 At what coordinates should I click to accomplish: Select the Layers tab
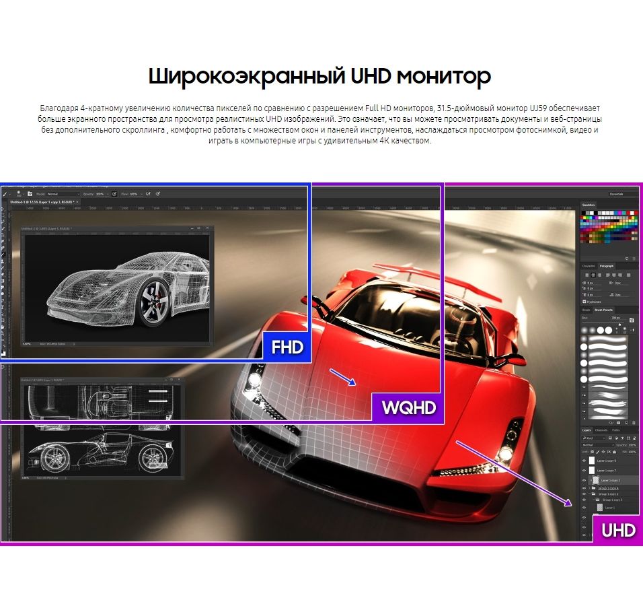pyautogui.click(x=587, y=430)
